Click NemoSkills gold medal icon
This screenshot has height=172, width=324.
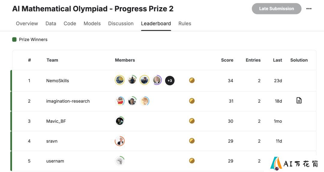(x=192, y=80)
